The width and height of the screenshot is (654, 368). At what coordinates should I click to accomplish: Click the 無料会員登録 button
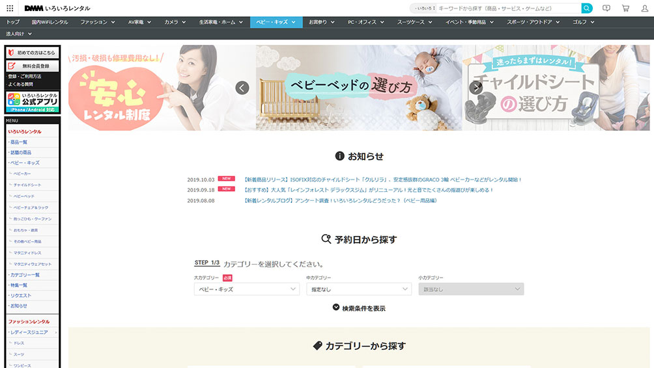click(33, 66)
